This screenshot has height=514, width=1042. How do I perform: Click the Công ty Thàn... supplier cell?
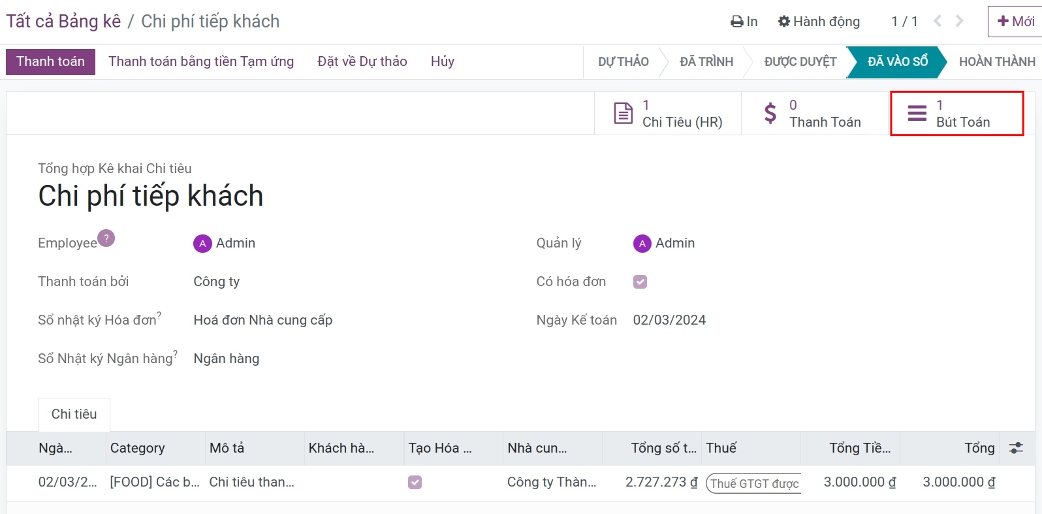[x=552, y=482]
